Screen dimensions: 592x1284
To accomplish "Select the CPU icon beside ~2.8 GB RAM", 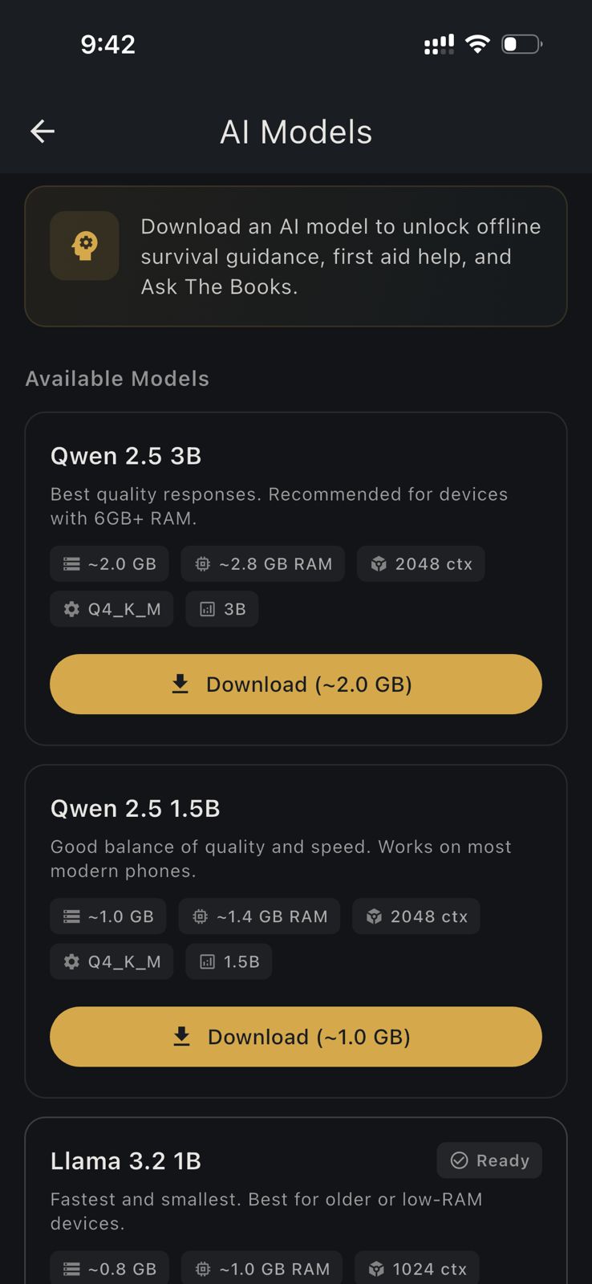I will pyautogui.click(x=202, y=563).
